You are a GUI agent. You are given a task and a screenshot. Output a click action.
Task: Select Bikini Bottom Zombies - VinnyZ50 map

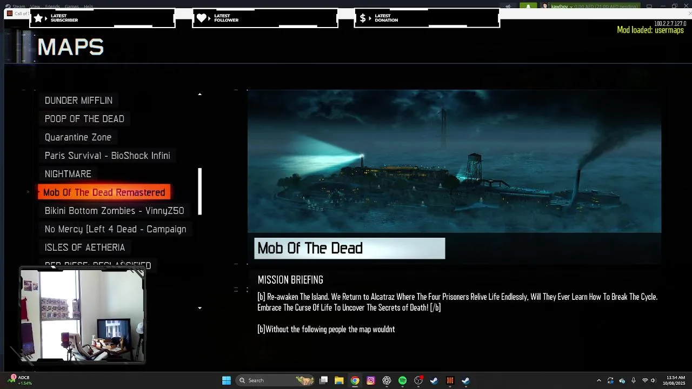coord(114,211)
